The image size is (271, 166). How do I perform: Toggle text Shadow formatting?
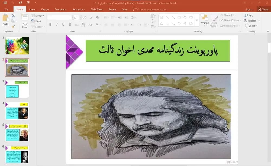click(70, 25)
